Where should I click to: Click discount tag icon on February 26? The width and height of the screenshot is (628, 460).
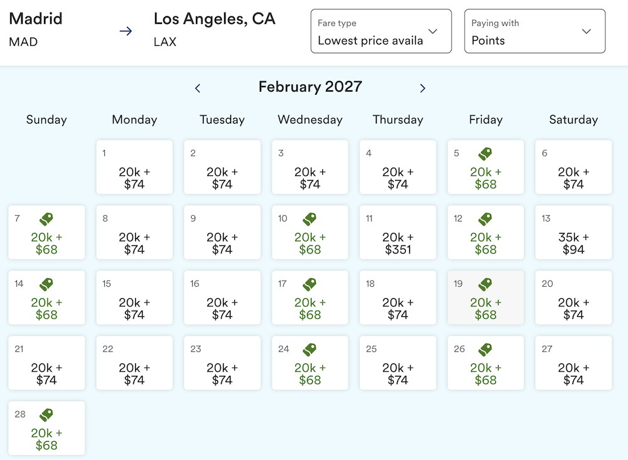485,349
